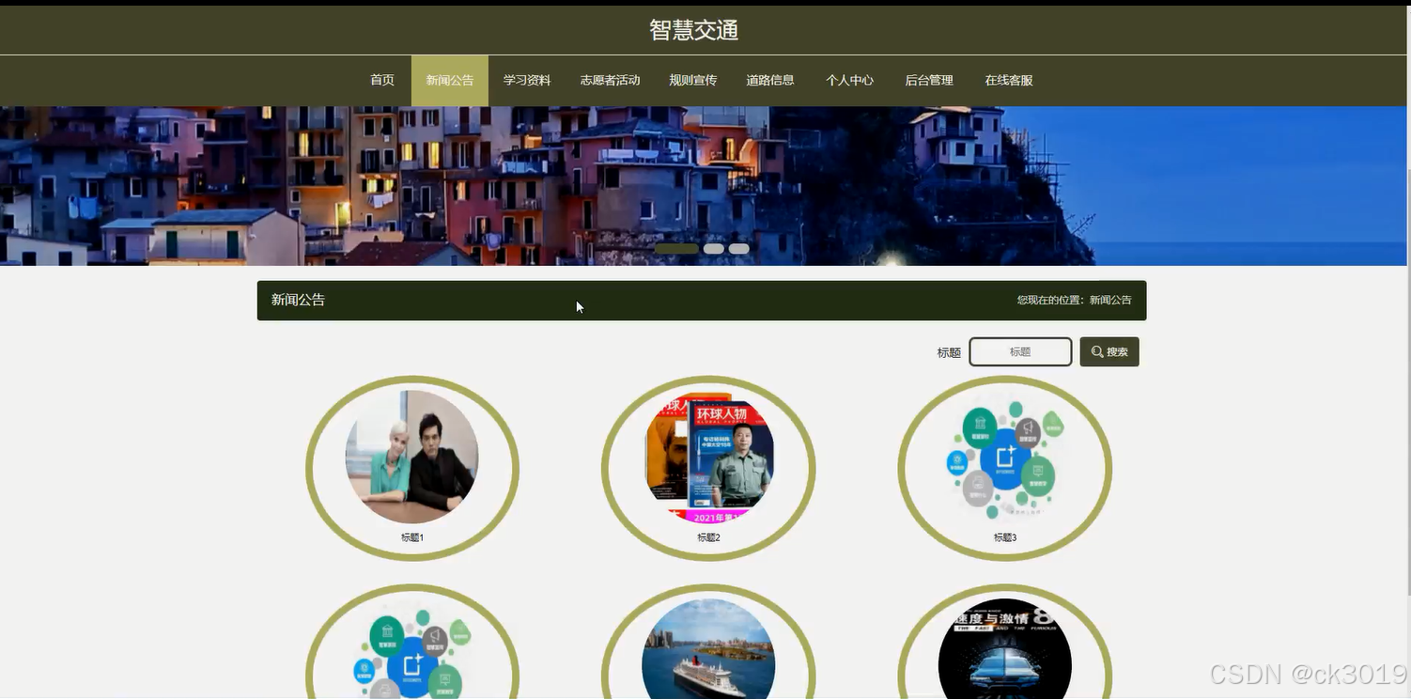Open the second-row bubble diagram thumbnail
The image size is (1411, 699).
[412, 648]
